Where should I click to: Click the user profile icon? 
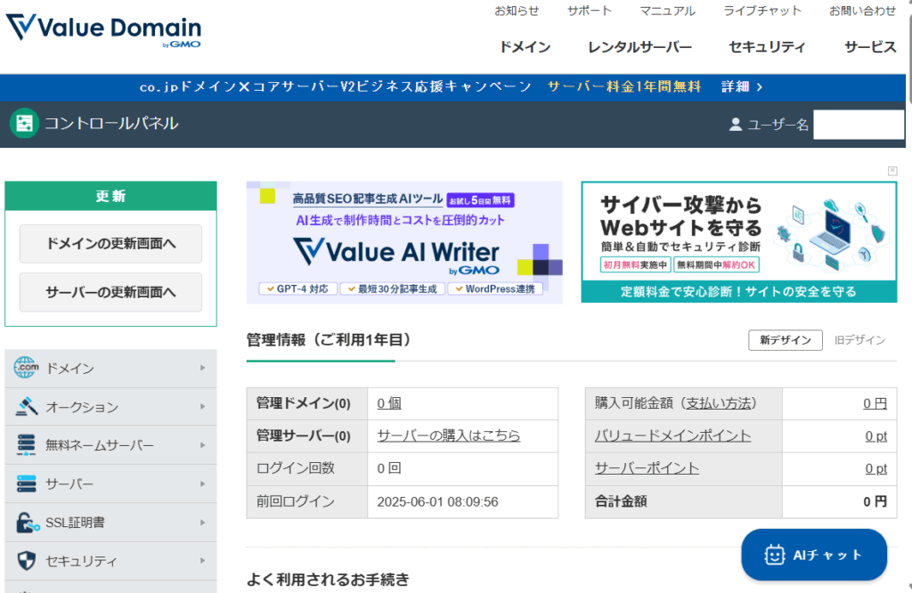[735, 125]
